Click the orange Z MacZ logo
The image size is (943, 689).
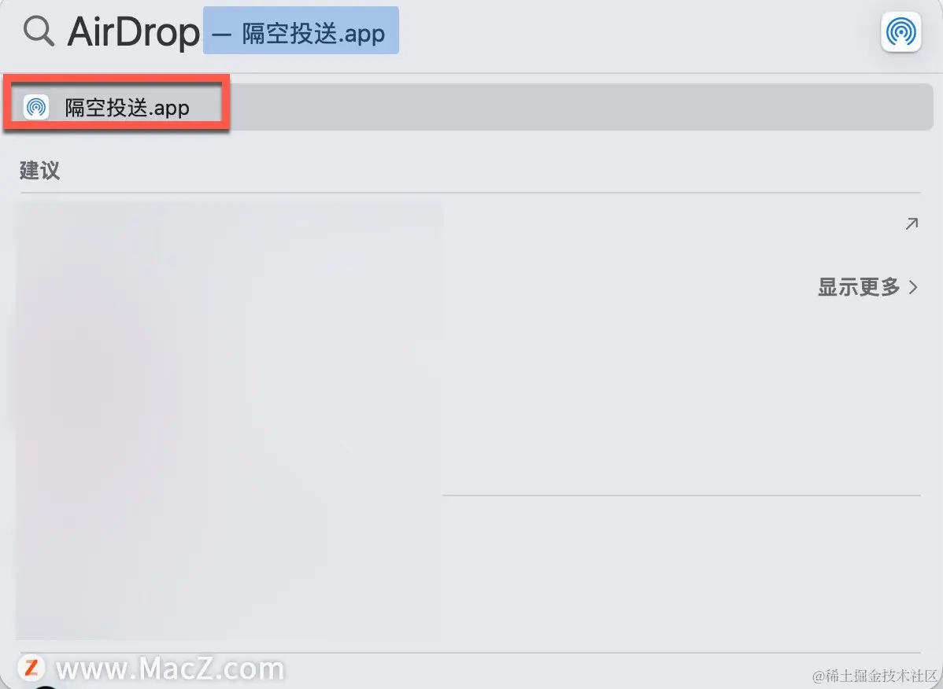point(31,668)
